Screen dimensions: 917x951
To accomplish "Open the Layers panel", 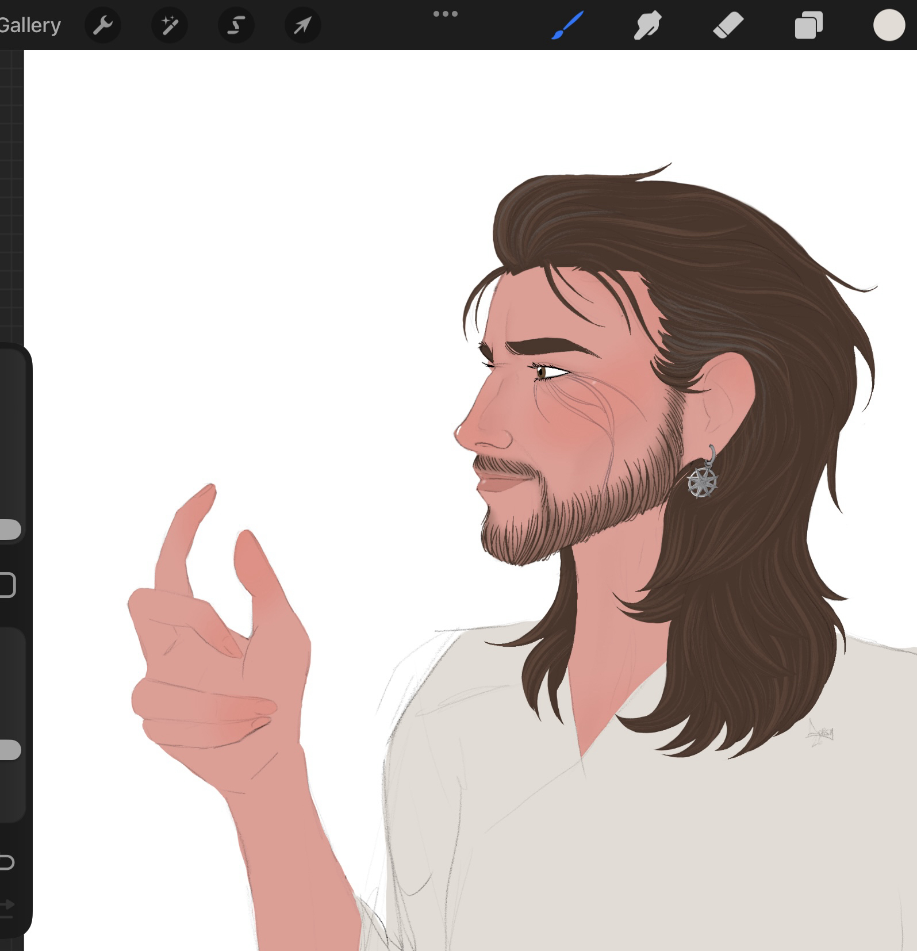I will click(x=808, y=25).
